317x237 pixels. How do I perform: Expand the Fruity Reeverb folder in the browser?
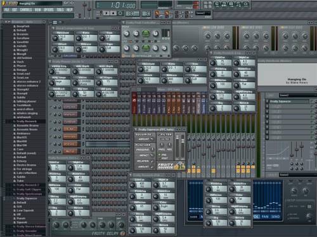tap(27, 121)
